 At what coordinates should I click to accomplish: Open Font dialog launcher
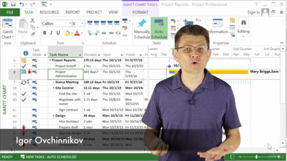click(83, 43)
